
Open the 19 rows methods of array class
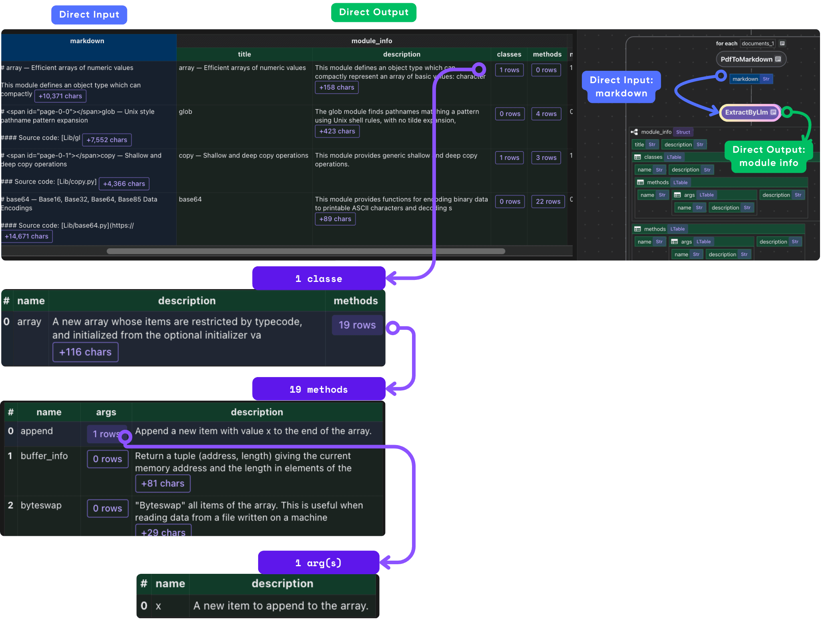tap(357, 325)
